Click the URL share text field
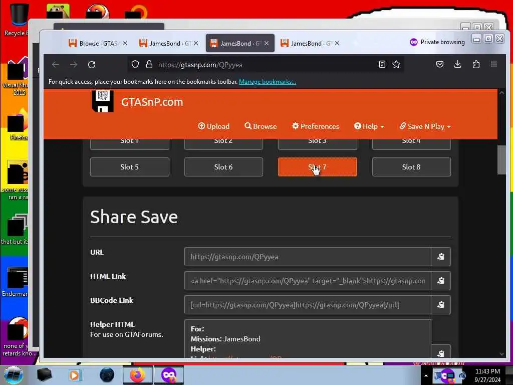 coord(308,256)
